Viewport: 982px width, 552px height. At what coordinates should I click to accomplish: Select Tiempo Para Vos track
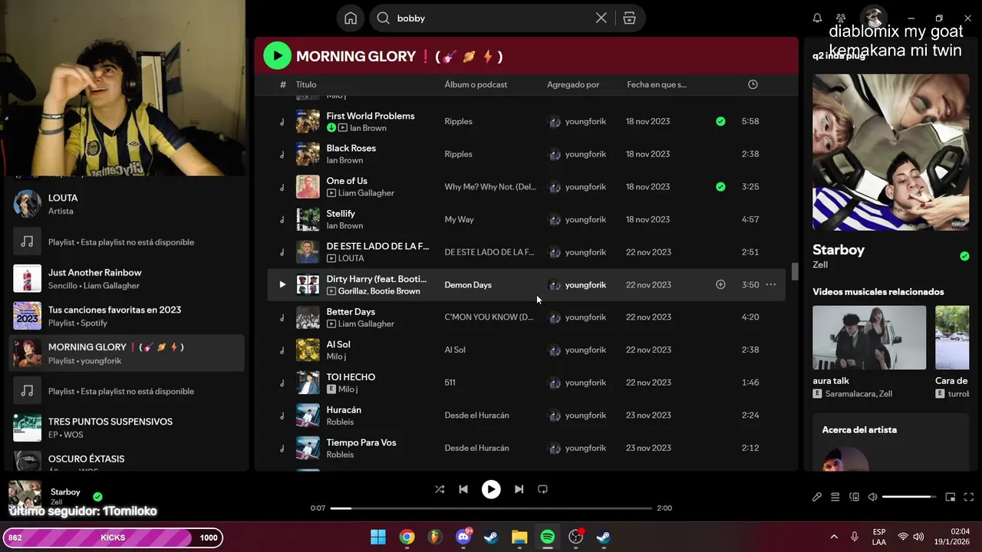tap(361, 442)
